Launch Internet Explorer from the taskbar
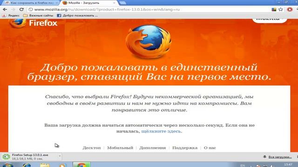 click(27, 165)
